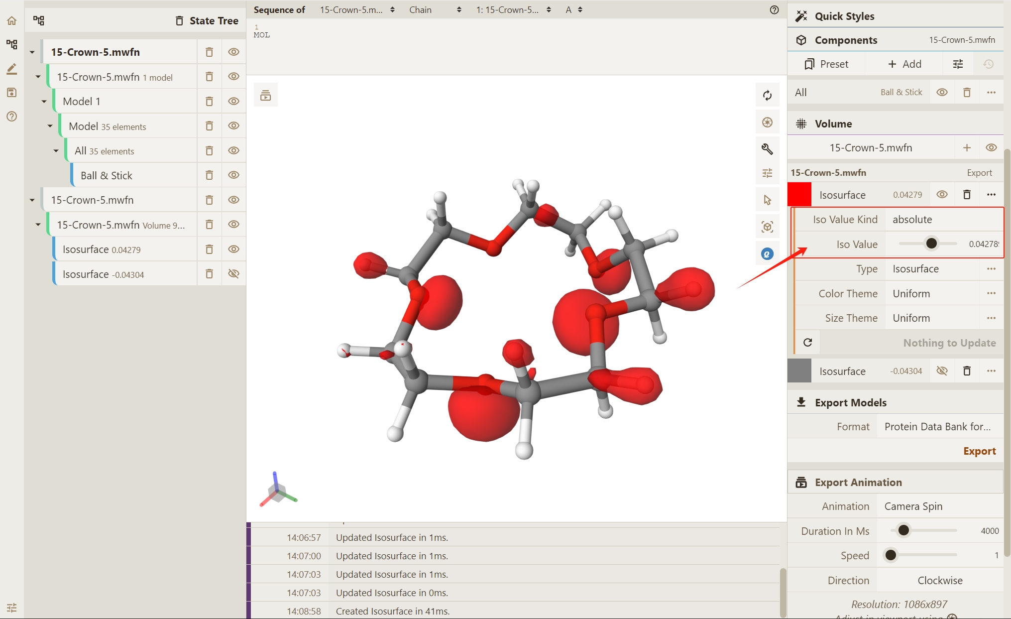This screenshot has width=1011, height=619.
Task: Toggle selection mode arrow icon
Action: click(767, 200)
